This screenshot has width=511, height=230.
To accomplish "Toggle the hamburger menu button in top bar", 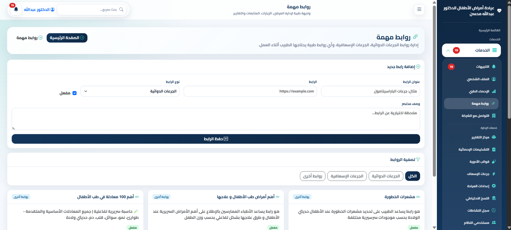I will [419, 9].
